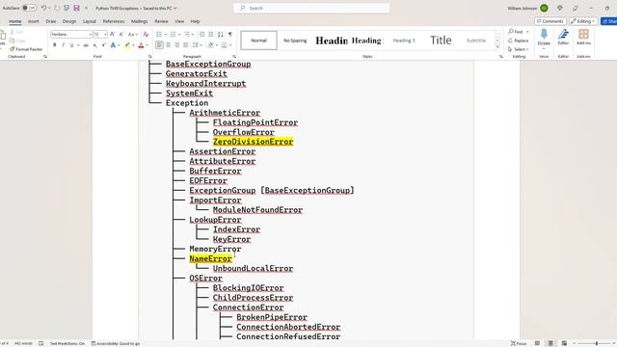
Task: Click the Text Effects icon
Action: coord(114,45)
